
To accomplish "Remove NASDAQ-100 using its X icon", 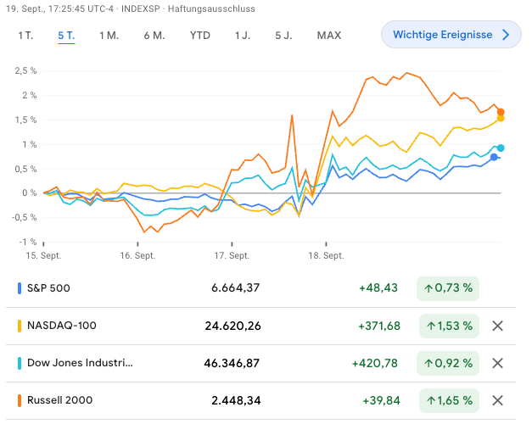I will (498, 326).
